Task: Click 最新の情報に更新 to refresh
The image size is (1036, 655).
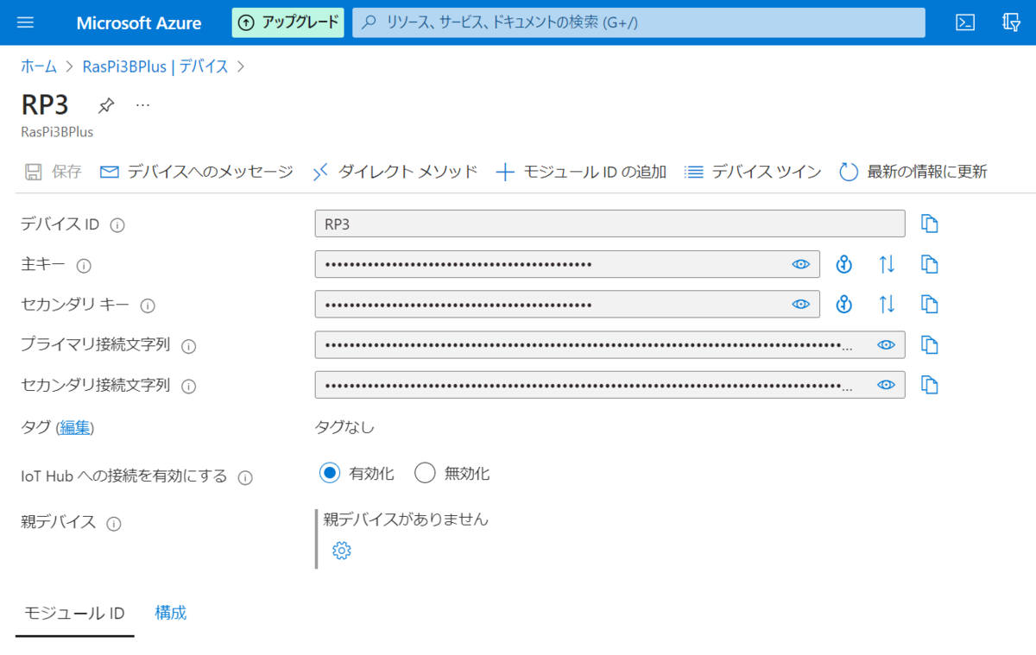Action: point(913,172)
